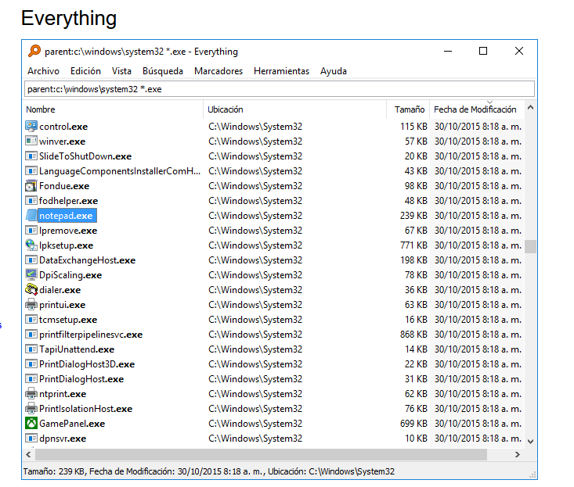Click the search box with parent:c:\windows\system32 *.exe
This screenshot has height=487, width=574.
point(280,89)
